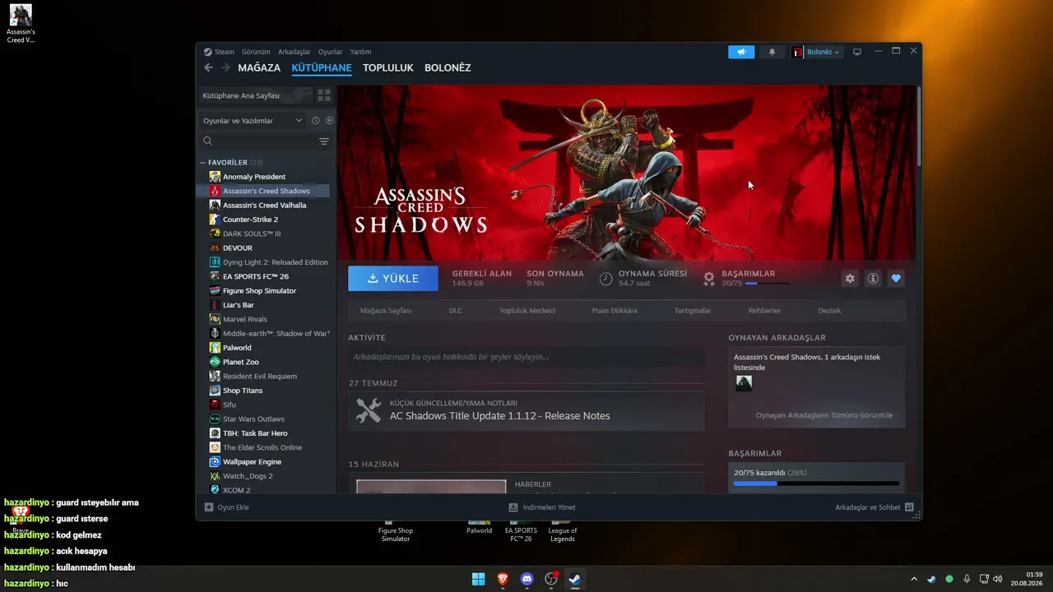Open the Steam notifications bell
Screen dimensions: 1053x592
(x=772, y=52)
